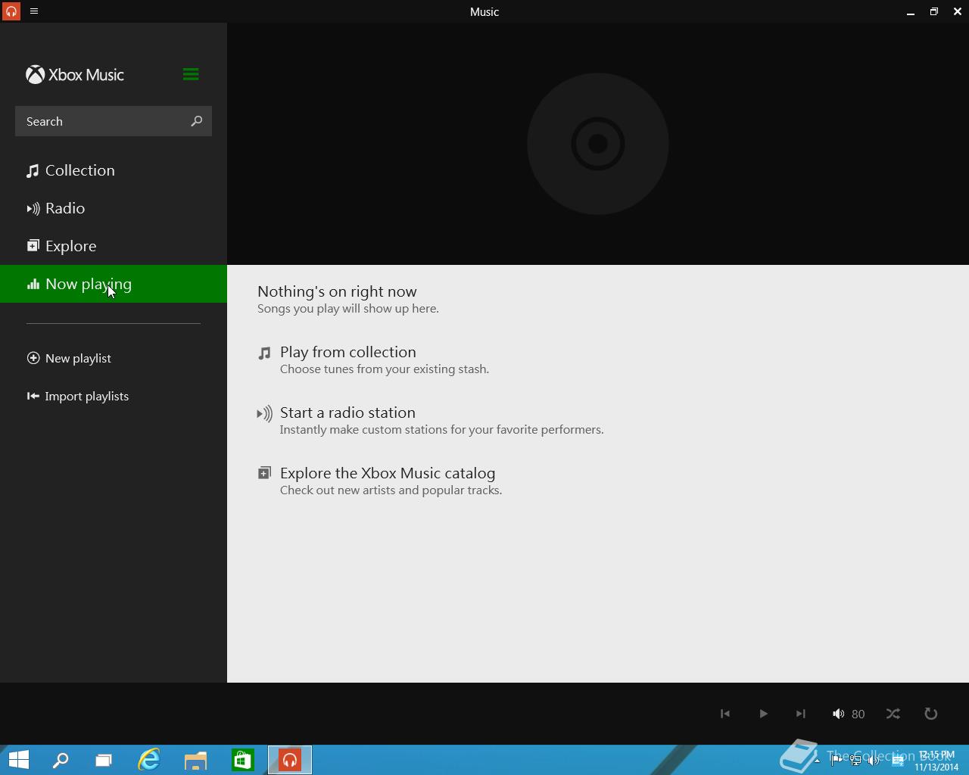Open File Explorer from the taskbar
Screen dimensions: 969x775
point(195,760)
